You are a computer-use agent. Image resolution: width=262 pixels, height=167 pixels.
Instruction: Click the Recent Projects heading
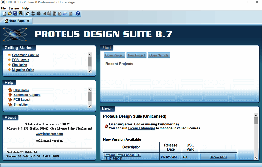[x=119, y=64]
